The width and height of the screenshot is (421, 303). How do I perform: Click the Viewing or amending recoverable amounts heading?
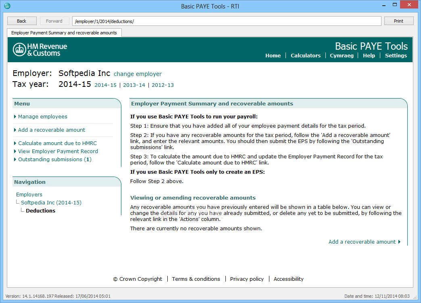tap(193, 198)
